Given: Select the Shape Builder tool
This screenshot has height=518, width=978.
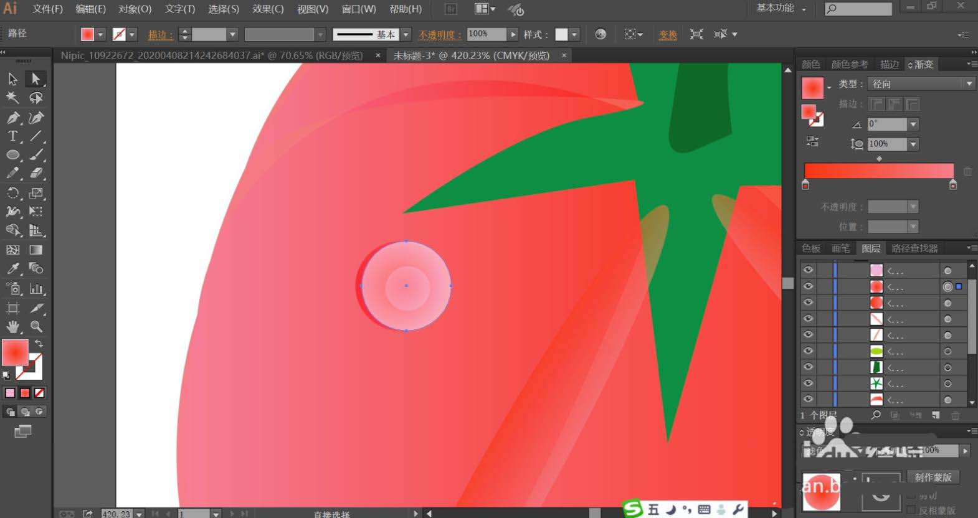Looking at the screenshot, I should coord(12,231).
